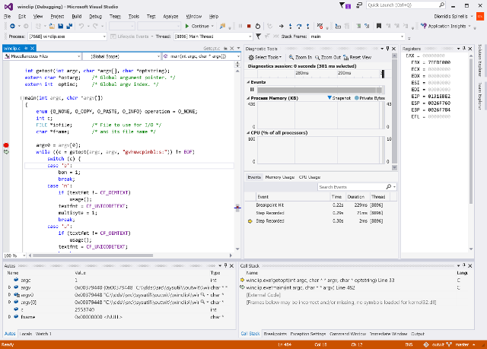487x349 pixels.
Task: Switch to the Watch 1 tab
Action: 43,334
